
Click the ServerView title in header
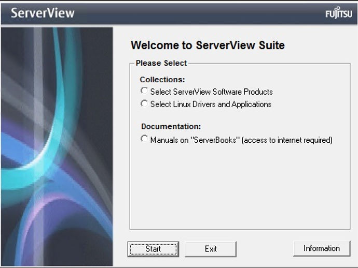(43, 13)
